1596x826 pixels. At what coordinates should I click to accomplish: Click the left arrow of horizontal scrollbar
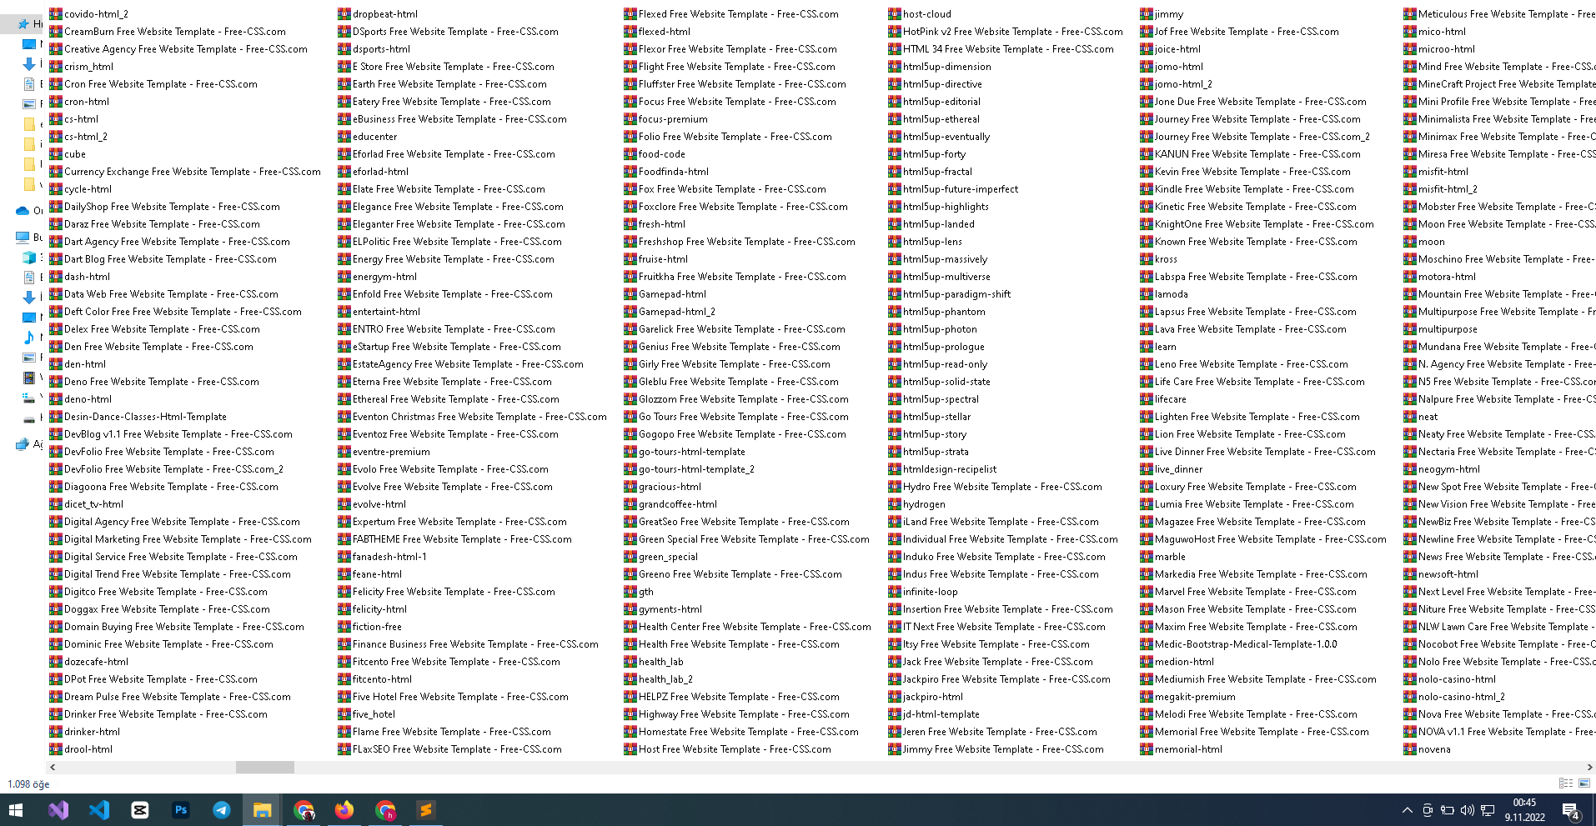click(x=53, y=767)
